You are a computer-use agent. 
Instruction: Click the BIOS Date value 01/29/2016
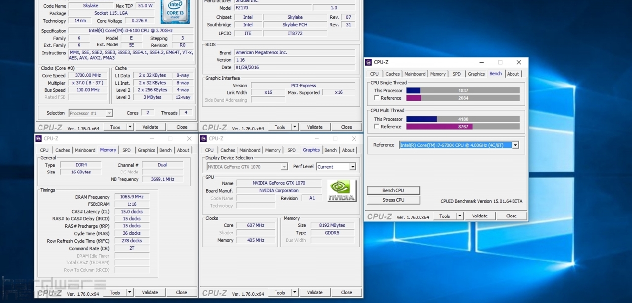click(x=294, y=68)
